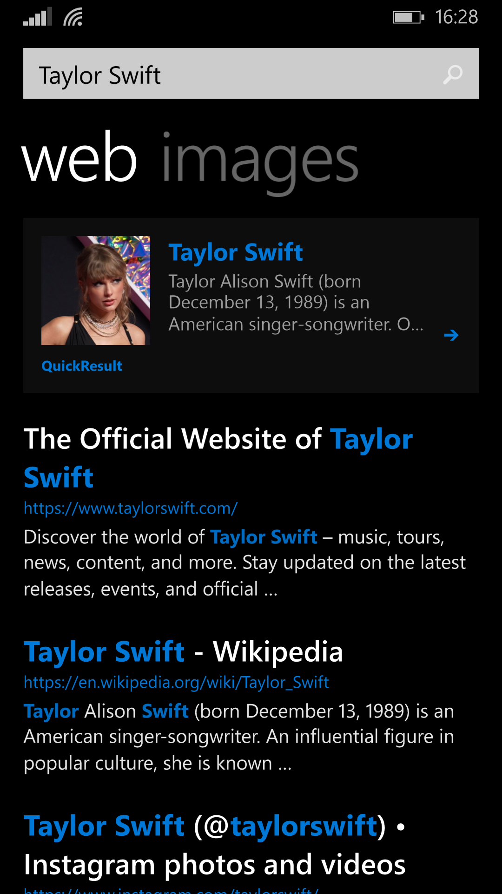502x894 pixels.
Task: Tap the 16:28 clock in status bar
Action: pyautogui.click(x=456, y=17)
